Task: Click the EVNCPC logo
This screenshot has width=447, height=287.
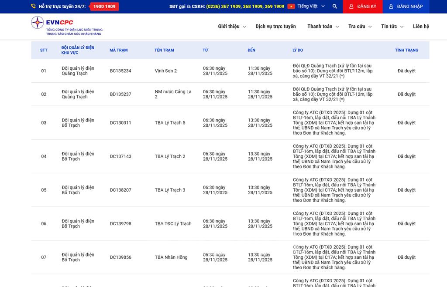Action: (x=66, y=26)
